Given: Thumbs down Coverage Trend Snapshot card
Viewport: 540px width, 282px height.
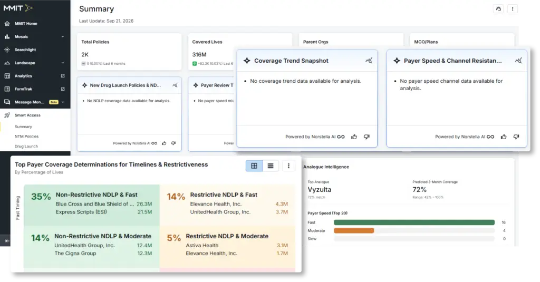Looking at the screenshot, I should (x=367, y=137).
